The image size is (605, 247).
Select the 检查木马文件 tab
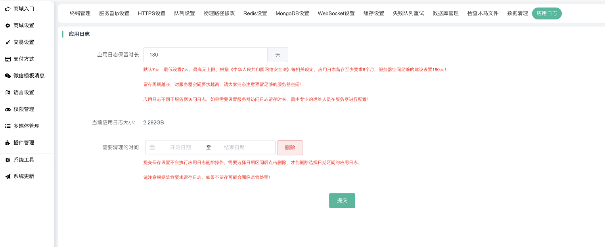[x=482, y=13]
